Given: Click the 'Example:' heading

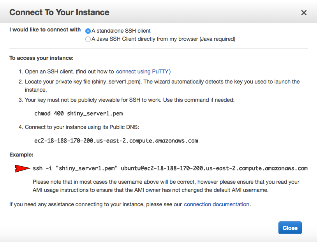Looking at the screenshot, I should click(21, 155).
